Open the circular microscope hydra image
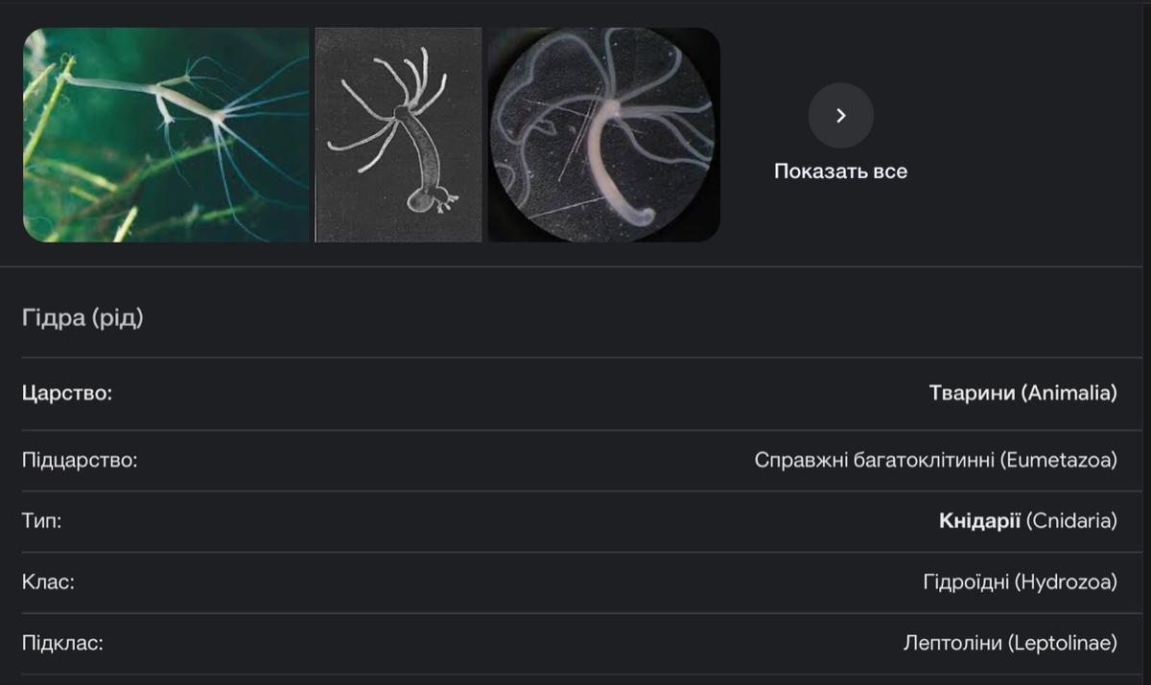Viewport: 1151px width, 685px height. pyautogui.click(x=603, y=134)
